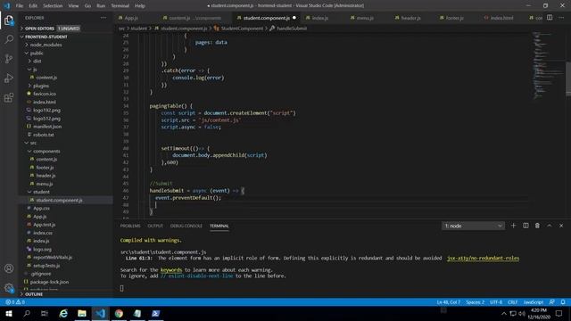Open the Help menu
Image resolution: width=571 pixels, height=321 pixels.
point(140,5)
